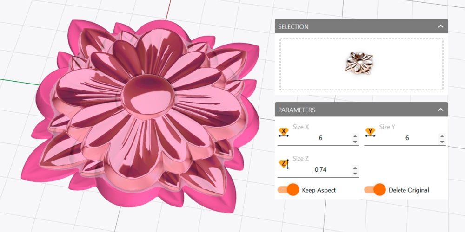The width and height of the screenshot is (465, 232).
Task: Click the Size Y dimension icon
Action: 370,132
